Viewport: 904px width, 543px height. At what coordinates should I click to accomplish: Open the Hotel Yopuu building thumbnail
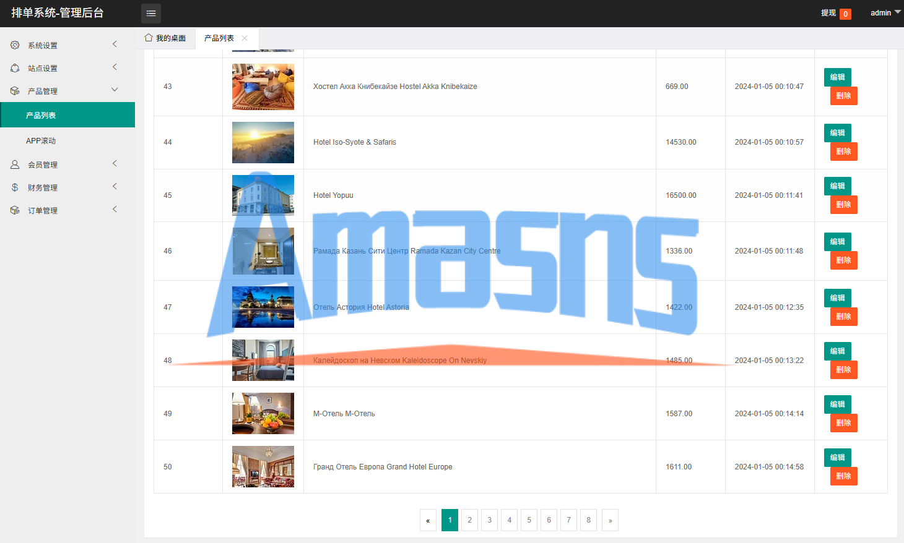263,195
